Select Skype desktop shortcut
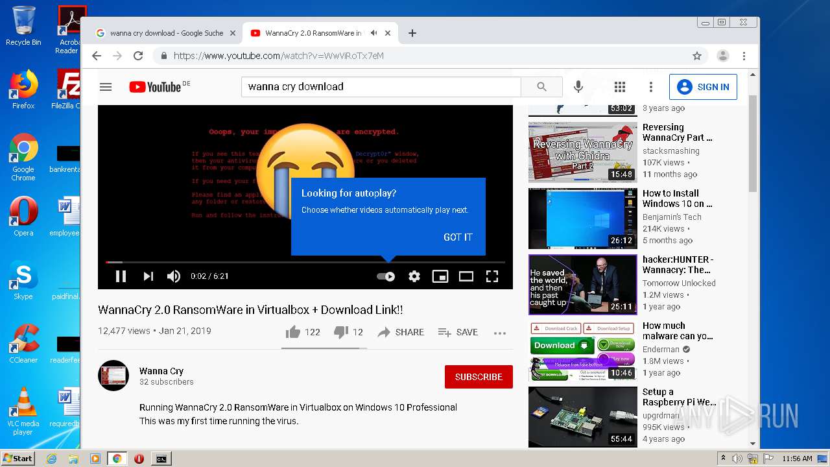 coord(23,281)
